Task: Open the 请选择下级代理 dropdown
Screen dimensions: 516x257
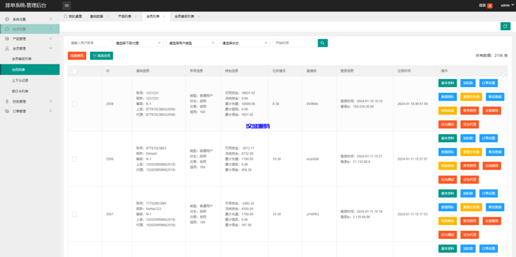Action: coord(139,43)
